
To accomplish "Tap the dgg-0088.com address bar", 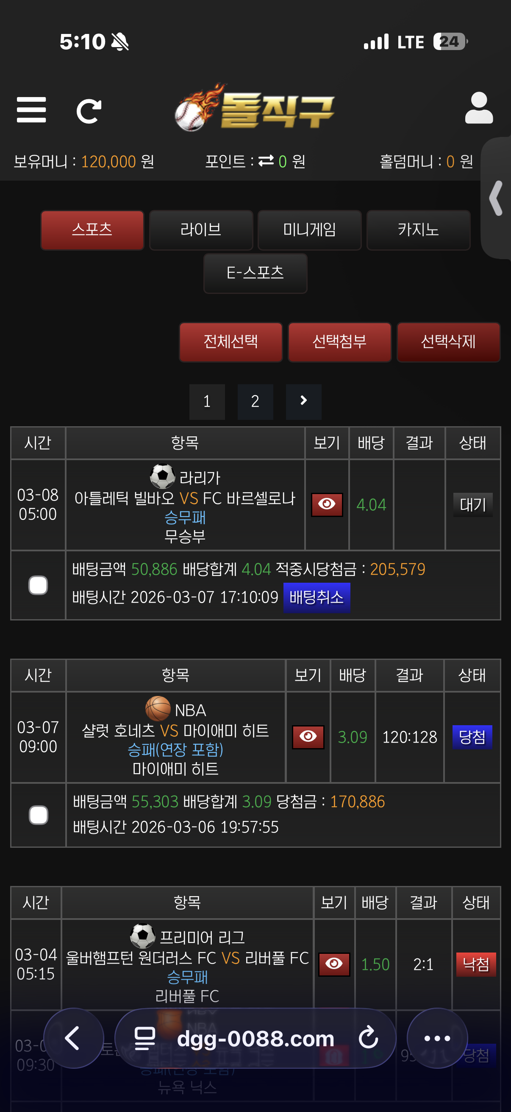I will [x=255, y=1038].
